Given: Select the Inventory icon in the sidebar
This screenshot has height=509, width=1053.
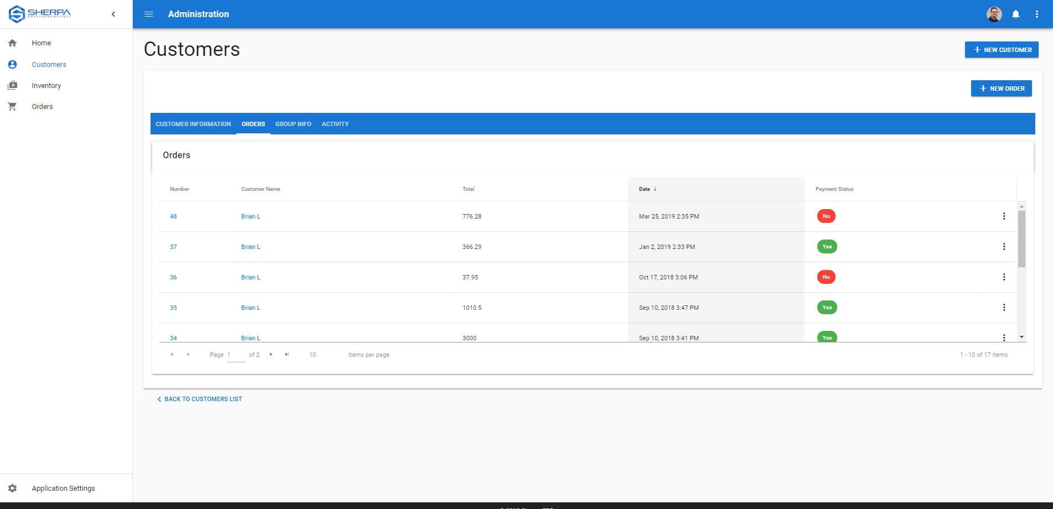Looking at the screenshot, I should [12, 85].
